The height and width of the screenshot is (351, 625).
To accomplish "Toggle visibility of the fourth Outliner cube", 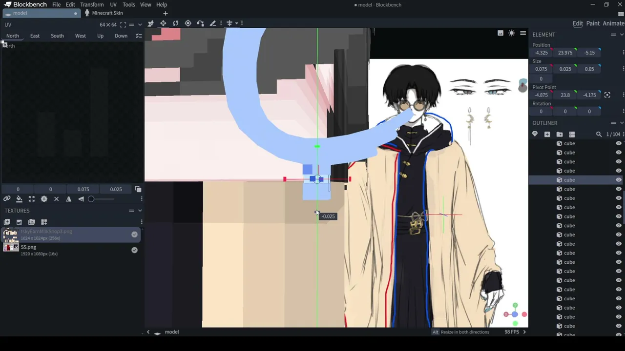I will (x=619, y=171).
